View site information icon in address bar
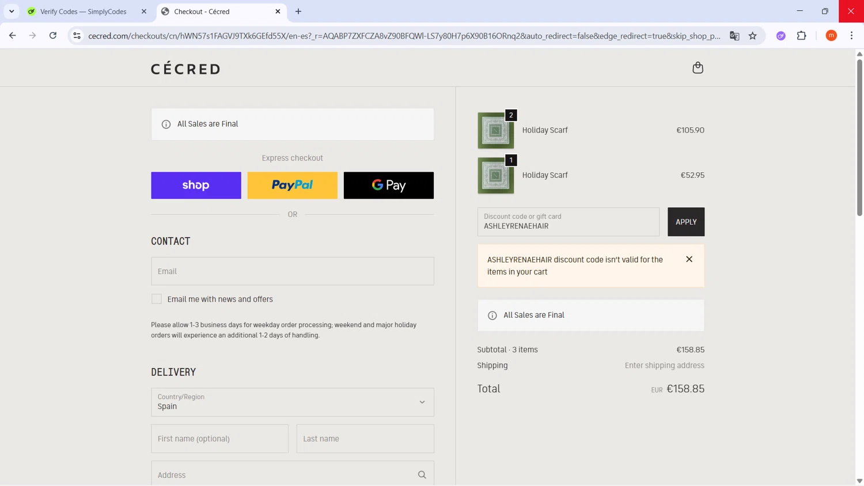This screenshot has width=864, height=486. [77, 36]
